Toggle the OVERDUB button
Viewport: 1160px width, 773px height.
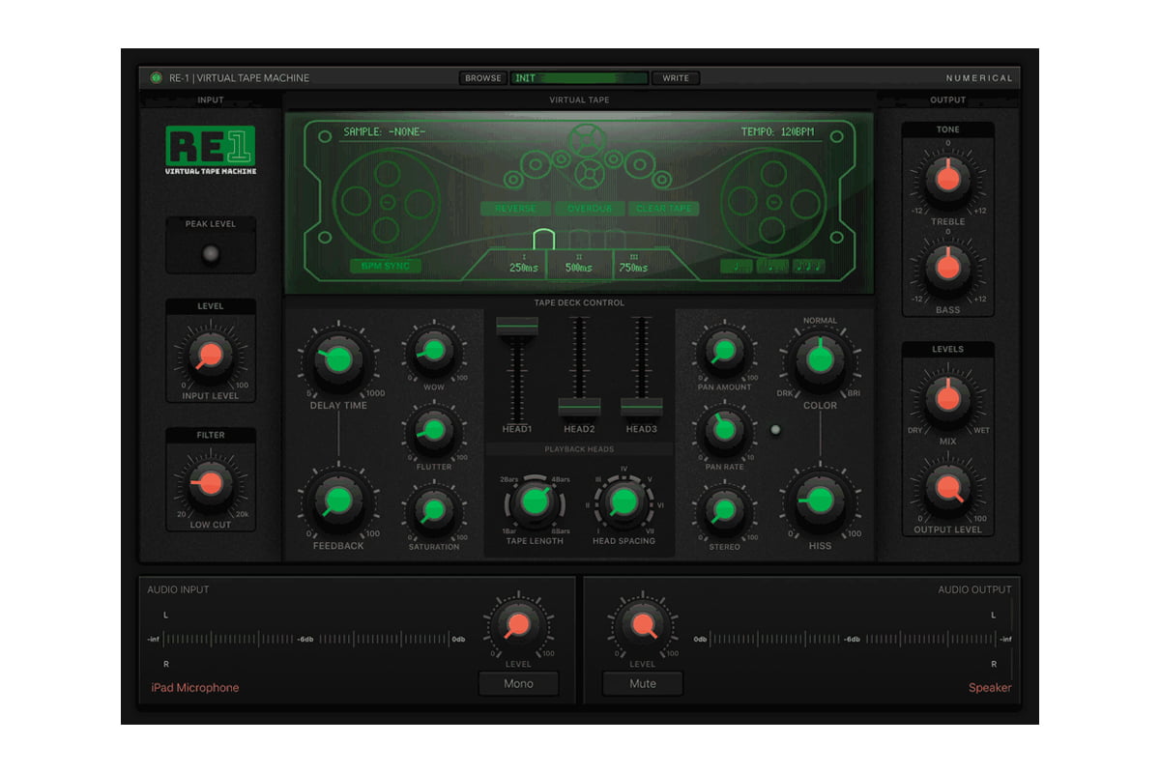click(590, 209)
